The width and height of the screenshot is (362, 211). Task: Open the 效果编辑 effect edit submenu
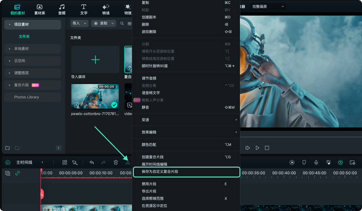186,132
